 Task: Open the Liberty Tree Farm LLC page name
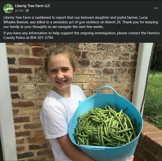32,6
